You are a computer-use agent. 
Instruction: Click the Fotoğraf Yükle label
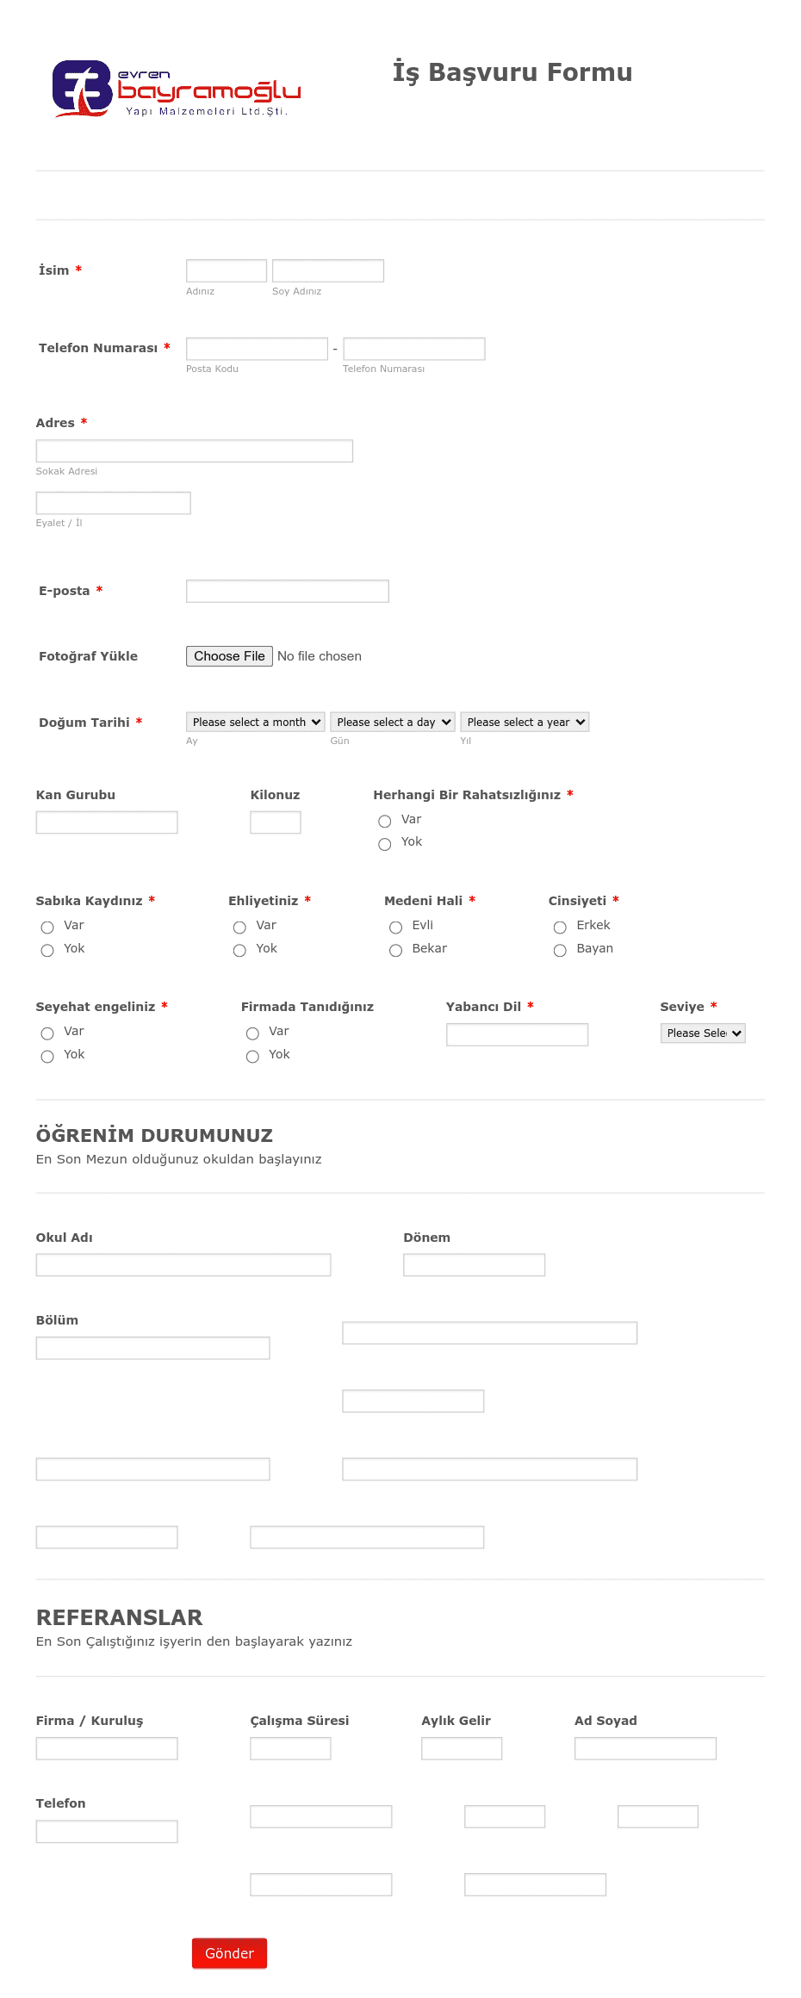(89, 656)
